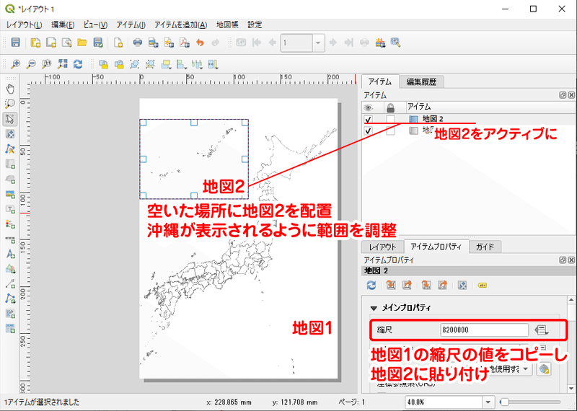The image size is (577, 411).
Task: Choose the Add attribute table tool
Action: pos(10,328)
